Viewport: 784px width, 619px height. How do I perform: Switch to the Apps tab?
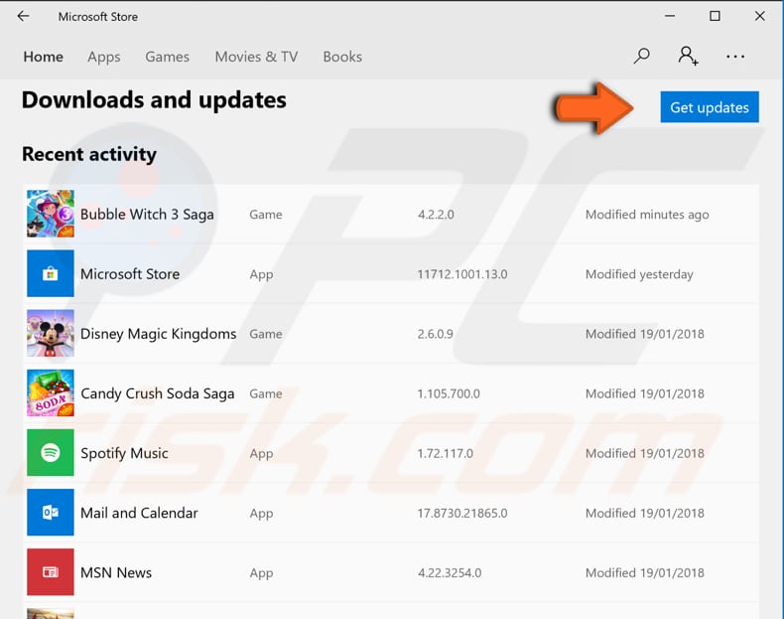(104, 57)
